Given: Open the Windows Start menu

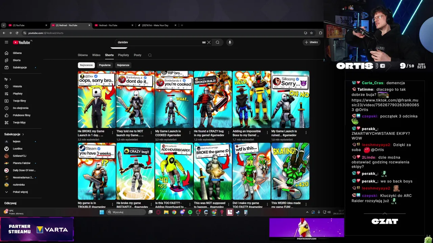Looking at the screenshot, I should pyautogui.click(x=102, y=212).
